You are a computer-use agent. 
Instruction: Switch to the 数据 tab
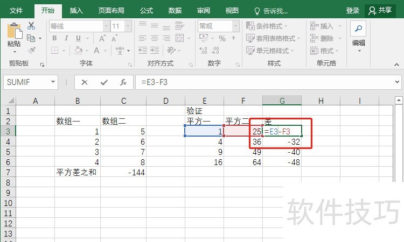click(x=175, y=11)
